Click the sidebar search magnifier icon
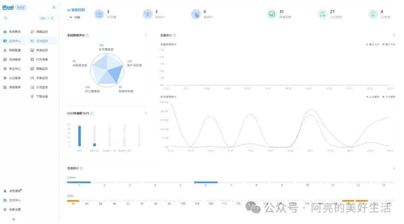This screenshot has width=404, height=224. click(6, 18)
